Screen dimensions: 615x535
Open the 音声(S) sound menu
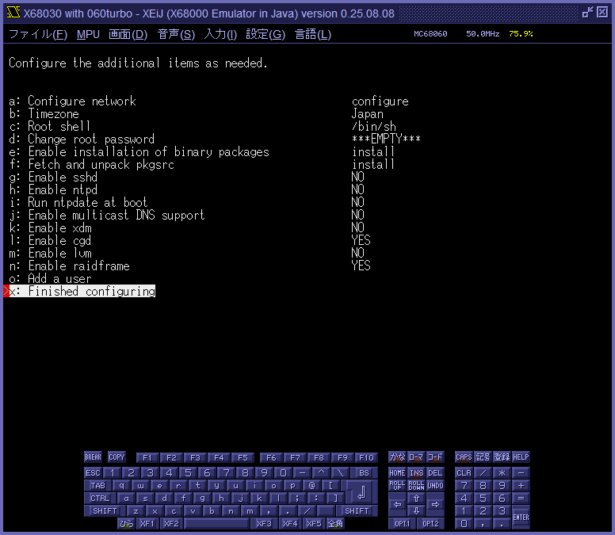tap(176, 34)
